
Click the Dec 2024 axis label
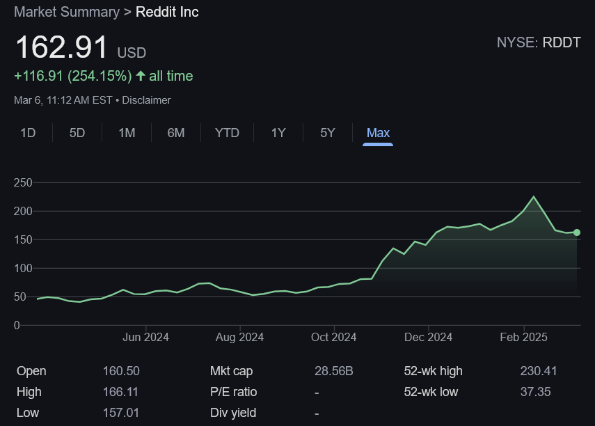coord(428,337)
